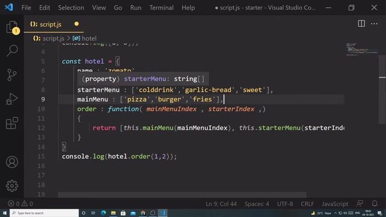Click the vertical editor scrollbar

[382, 90]
